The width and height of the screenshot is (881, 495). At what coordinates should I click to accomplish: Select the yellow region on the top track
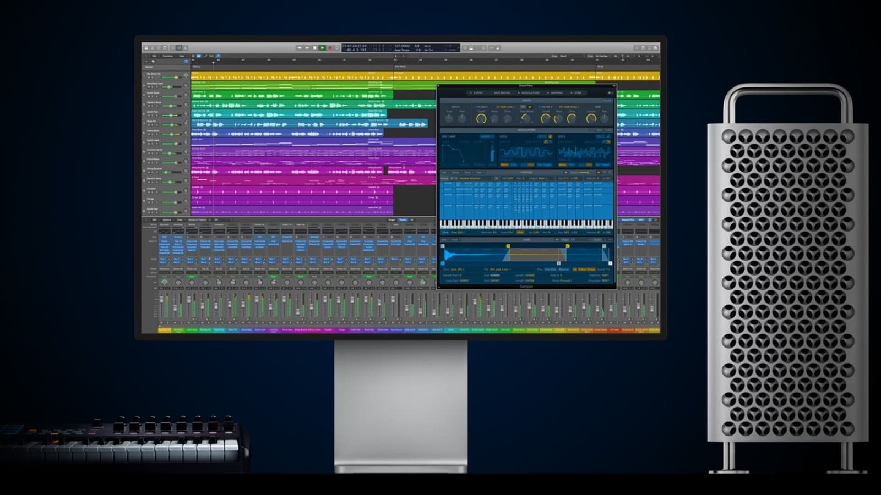[x=292, y=76]
